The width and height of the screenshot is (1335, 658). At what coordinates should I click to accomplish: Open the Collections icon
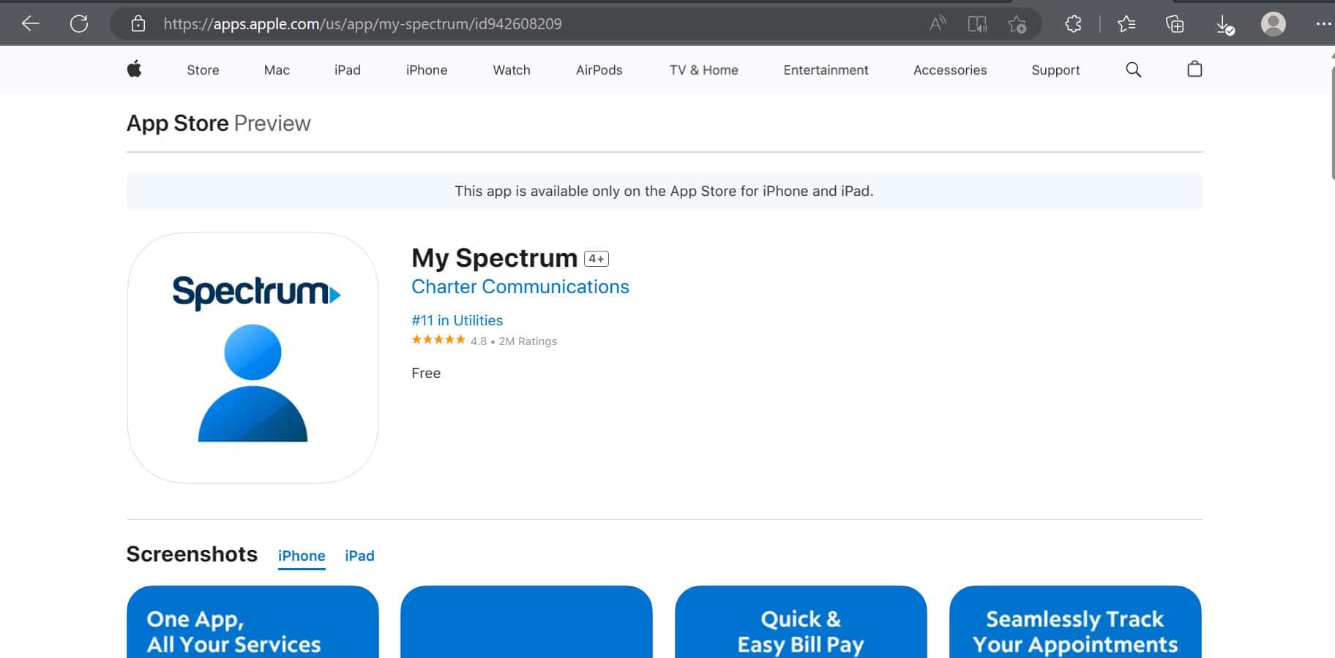(x=1175, y=24)
